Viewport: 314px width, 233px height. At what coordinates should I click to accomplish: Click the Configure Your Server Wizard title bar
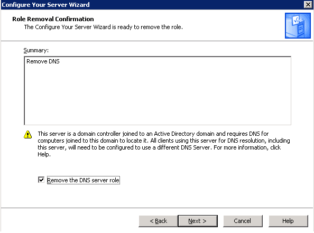click(152, 5)
